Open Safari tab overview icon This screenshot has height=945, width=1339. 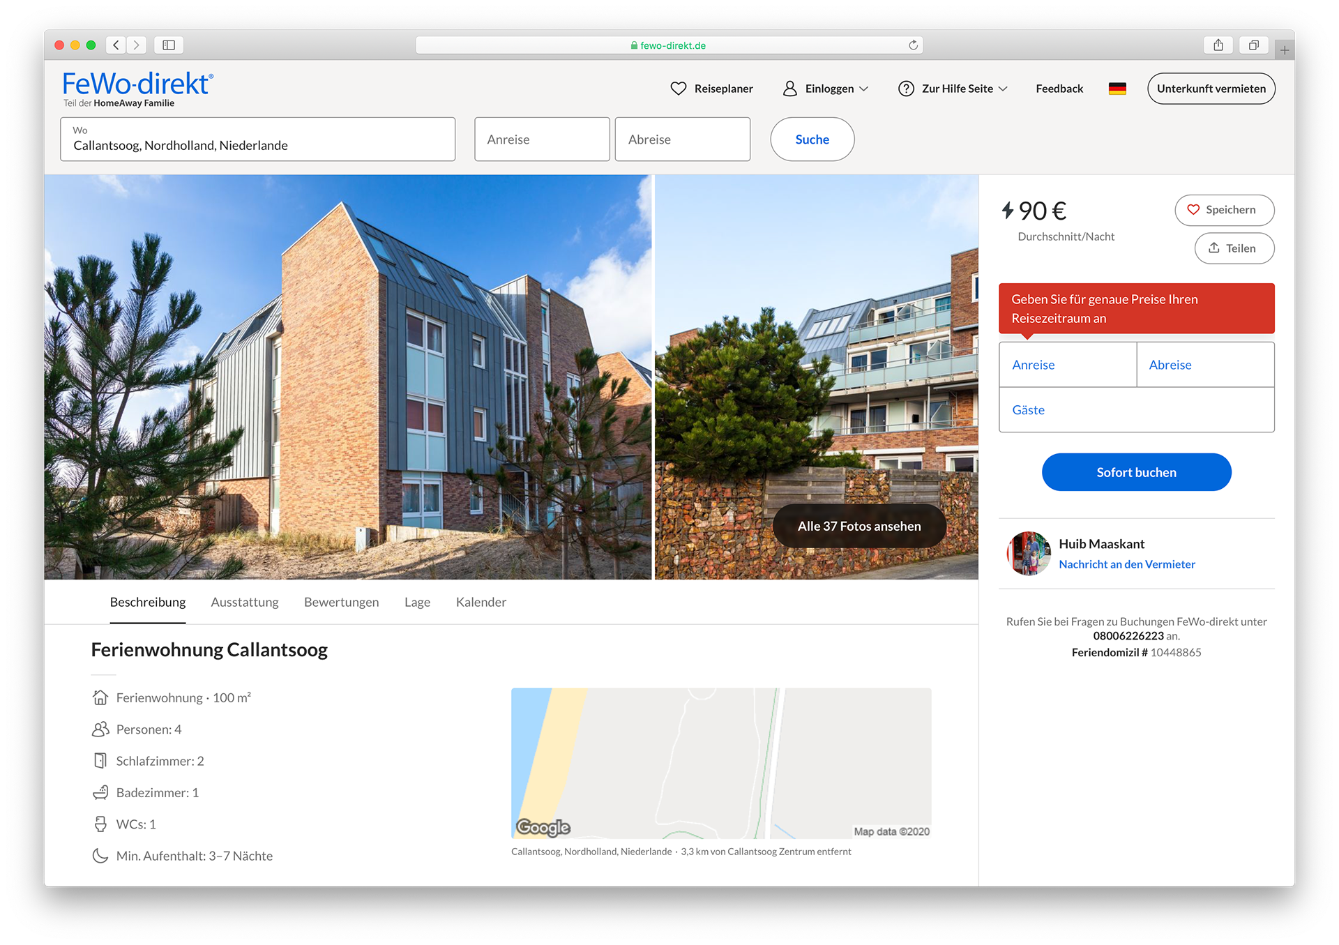pyautogui.click(x=1253, y=45)
